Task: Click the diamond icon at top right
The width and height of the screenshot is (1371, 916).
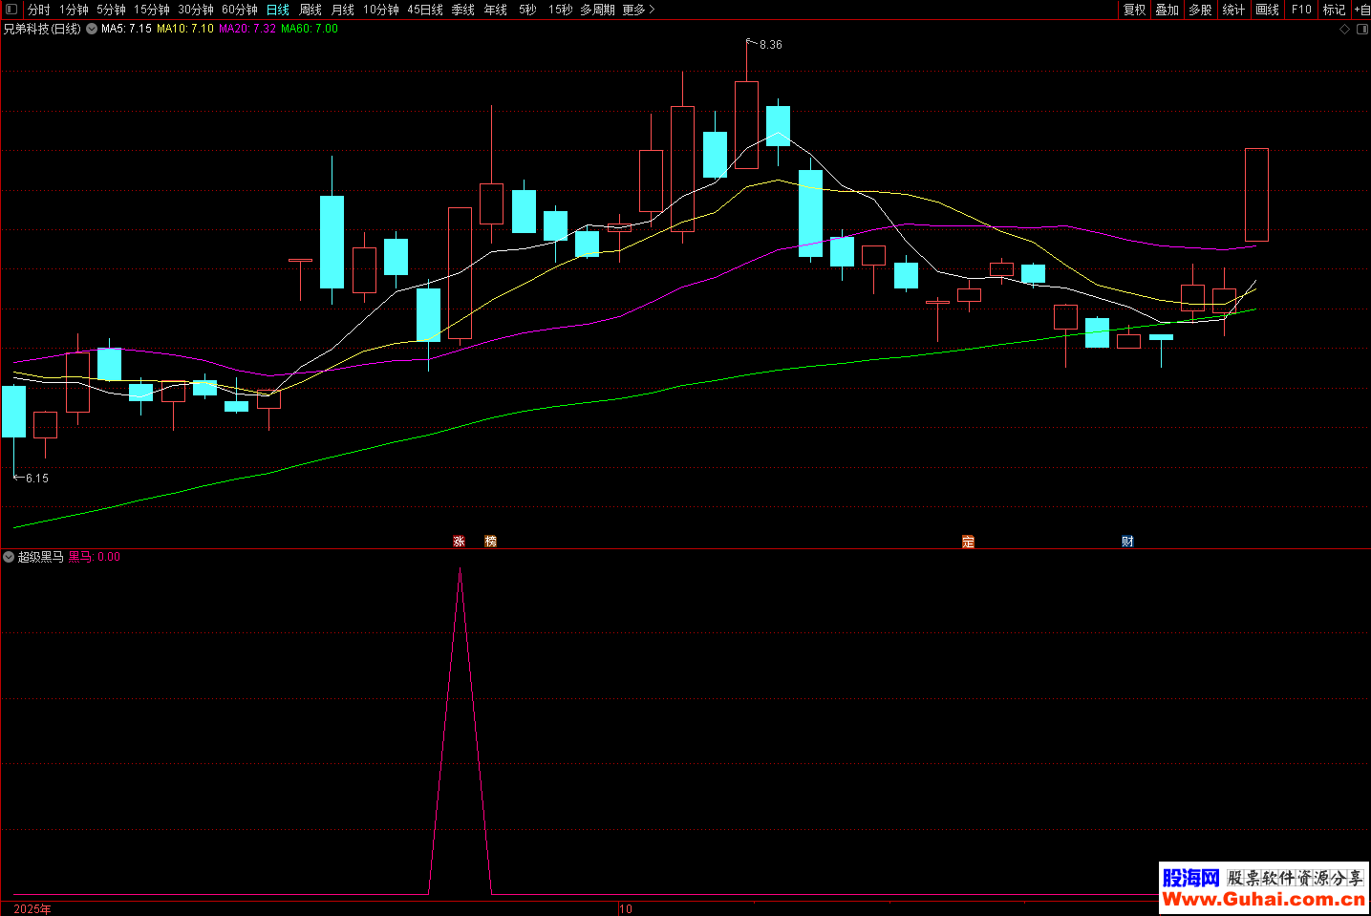Action: point(1345,30)
